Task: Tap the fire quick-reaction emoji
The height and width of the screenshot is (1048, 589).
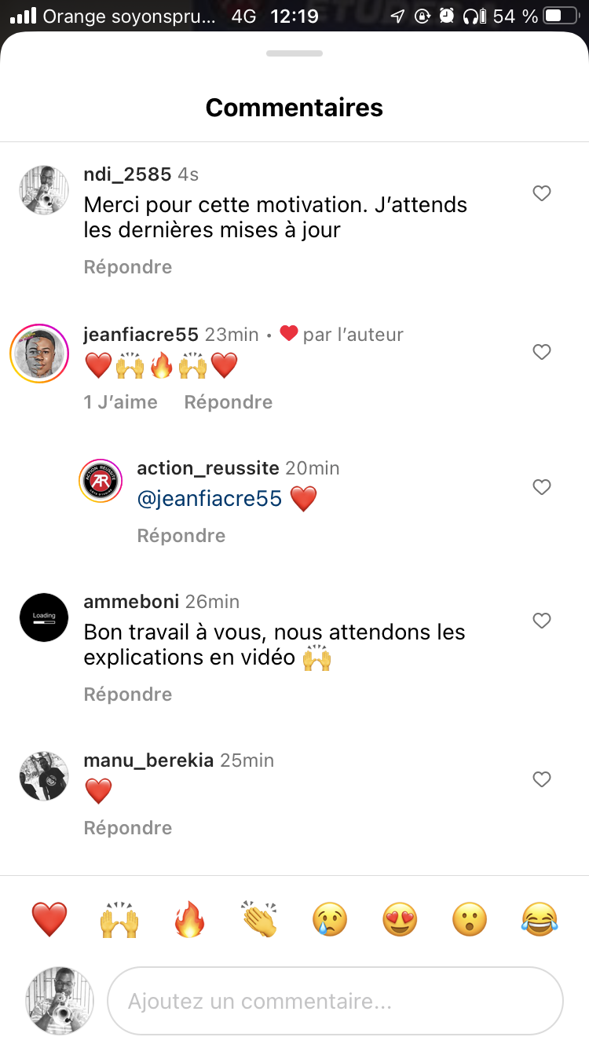Action: [189, 919]
